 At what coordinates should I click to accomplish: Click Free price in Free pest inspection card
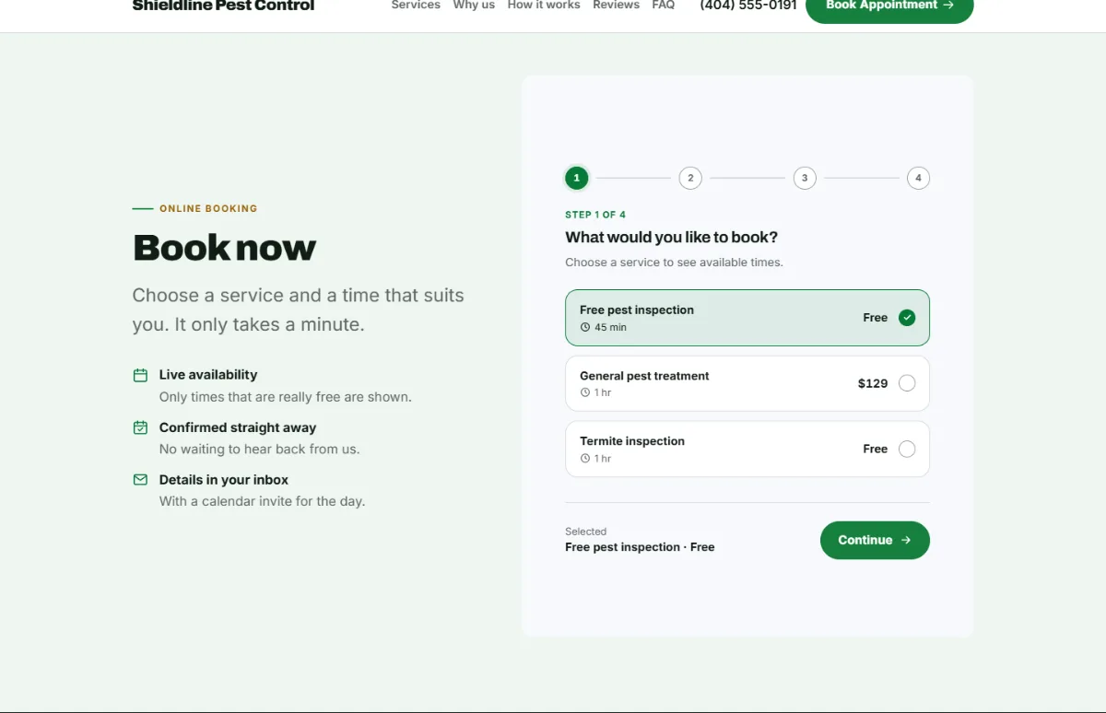876,318
